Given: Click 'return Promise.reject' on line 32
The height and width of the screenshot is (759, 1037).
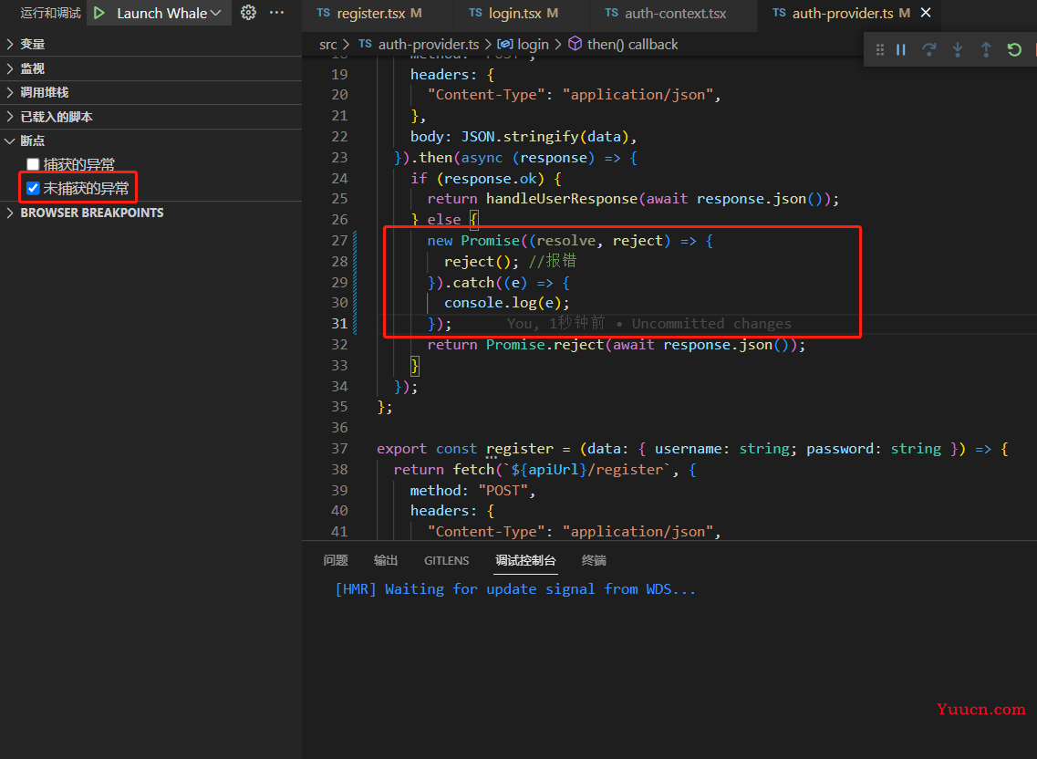Looking at the screenshot, I should 516,345.
